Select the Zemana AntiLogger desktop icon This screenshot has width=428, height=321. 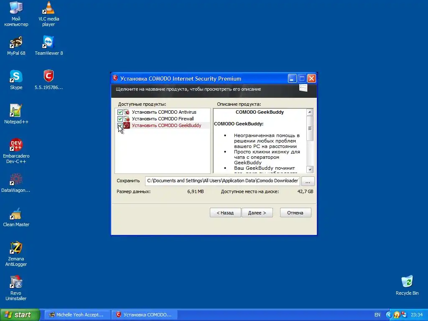pyautogui.click(x=16, y=254)
